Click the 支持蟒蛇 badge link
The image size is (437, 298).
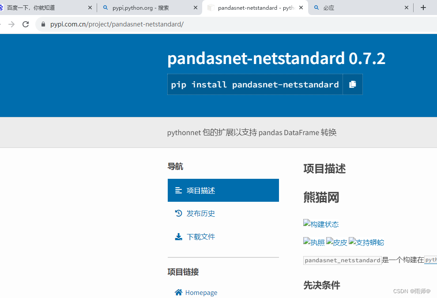tap(366, 242)
